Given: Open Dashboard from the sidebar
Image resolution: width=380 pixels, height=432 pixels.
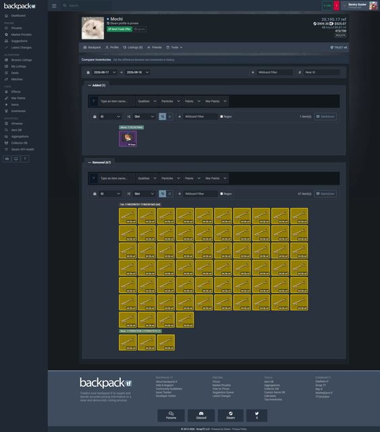Looking at the screenshot, I should click(18, 16).
